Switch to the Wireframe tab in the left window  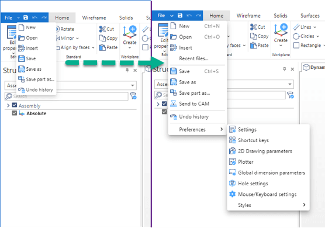tap(94, 18)
